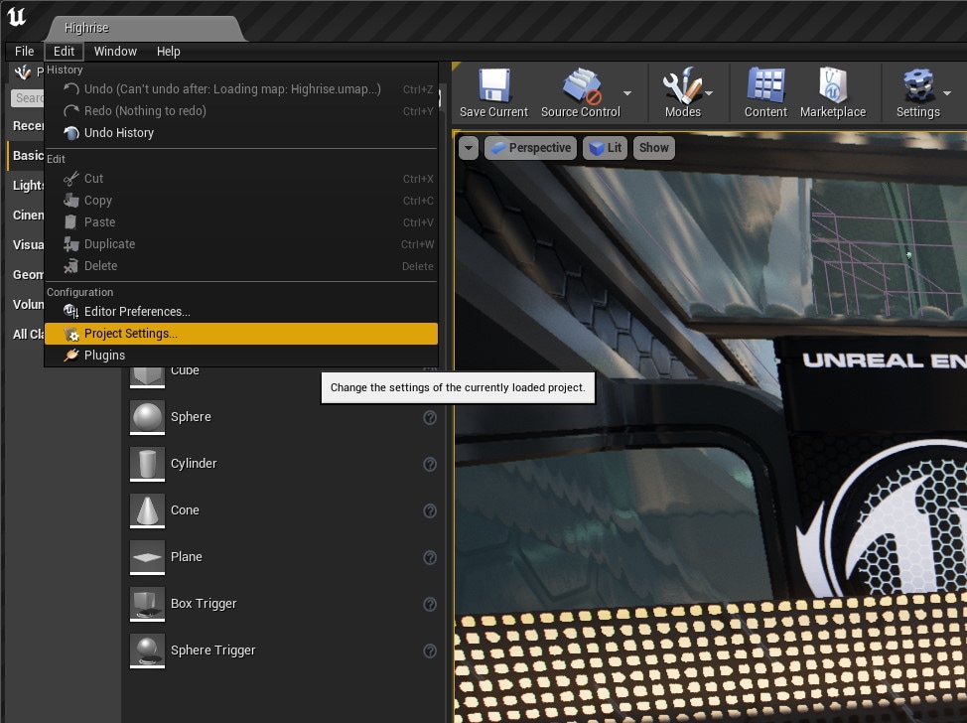Viewport: 967px width, 723px height.
Task: Toggle the Lit view mode button
Action: pyautogui.click(x=605, y=148)
